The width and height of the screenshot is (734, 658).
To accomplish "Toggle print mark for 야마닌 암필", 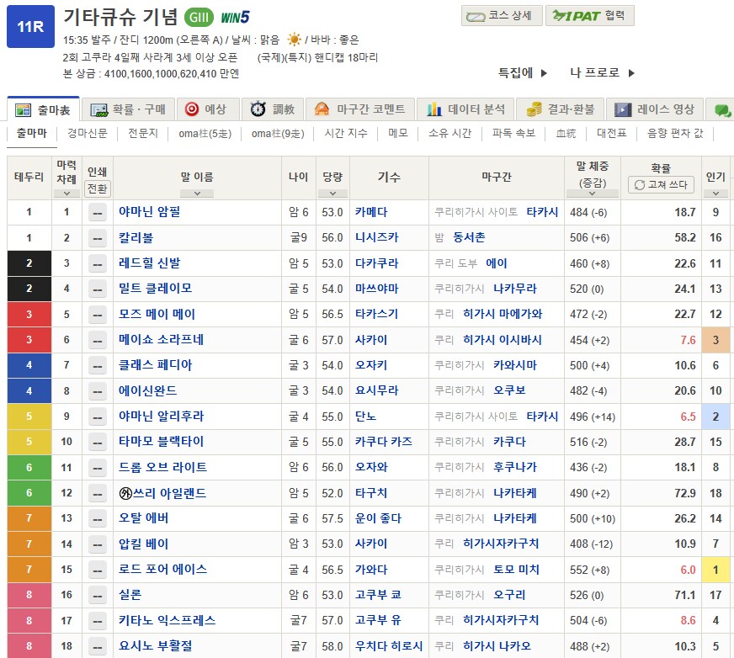I will tap(98, 213).
